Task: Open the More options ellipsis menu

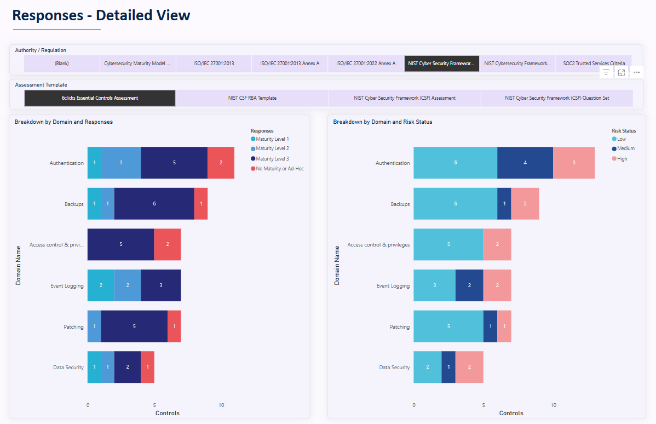Action: [636, 72]
